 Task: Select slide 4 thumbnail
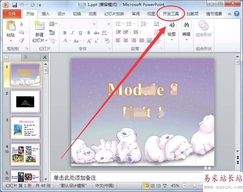click(25, 154)
